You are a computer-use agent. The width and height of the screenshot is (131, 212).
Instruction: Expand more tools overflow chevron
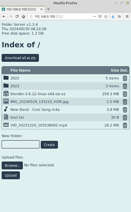pos(119,16)
